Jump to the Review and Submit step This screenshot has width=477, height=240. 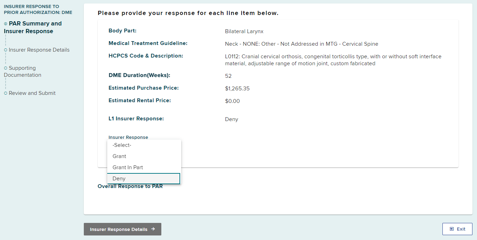tap(32, 93)
